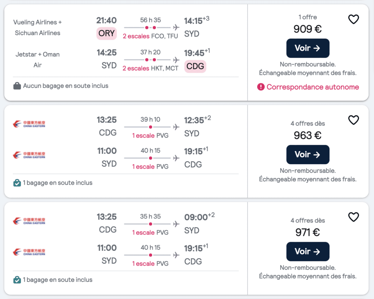
Task: Click plane icon on 56 h 35 route
Action: (176, 27)
